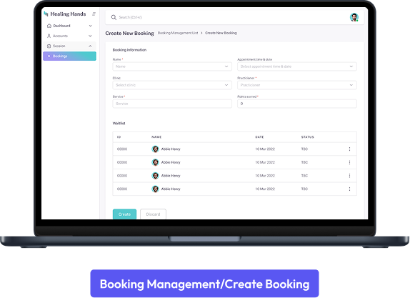410x298 pixels.
Task: Click the Dashboard home icon in sidebar
Action: click(x=49, y=26)
